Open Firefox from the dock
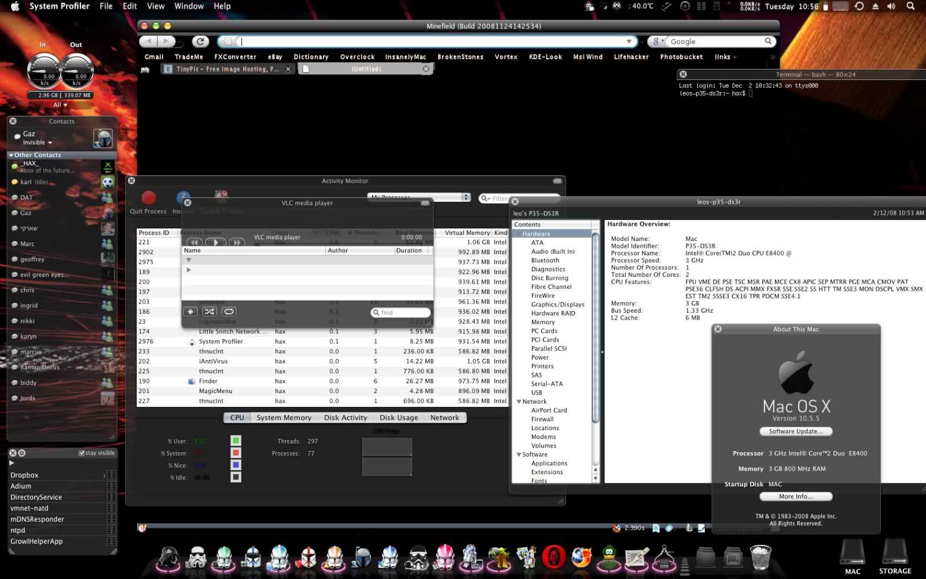Image resolution: width=926 pixels, height=579 pixels. point(582,558)
